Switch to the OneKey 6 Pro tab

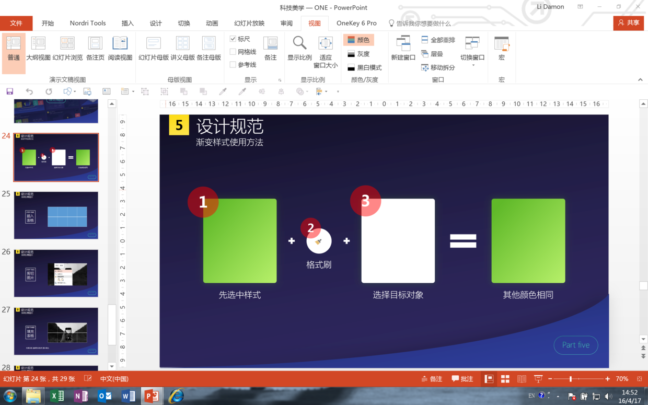point(356,23)
